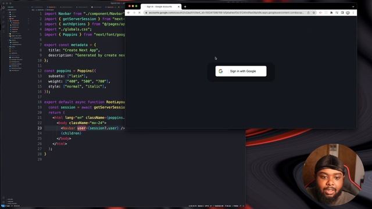Open Chrome's Extensions puzzle icon

331,13
